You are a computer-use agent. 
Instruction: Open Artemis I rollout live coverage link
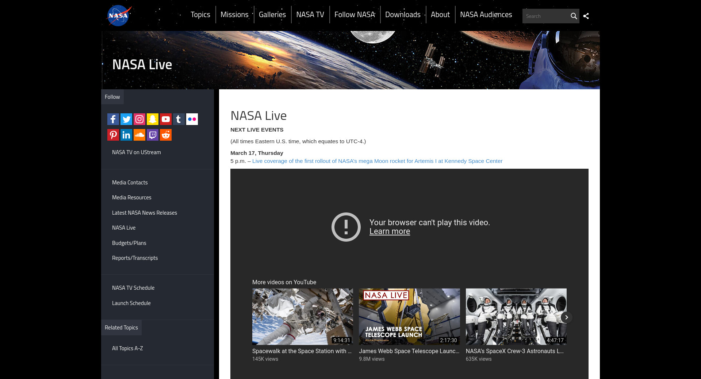coord(377,161)
